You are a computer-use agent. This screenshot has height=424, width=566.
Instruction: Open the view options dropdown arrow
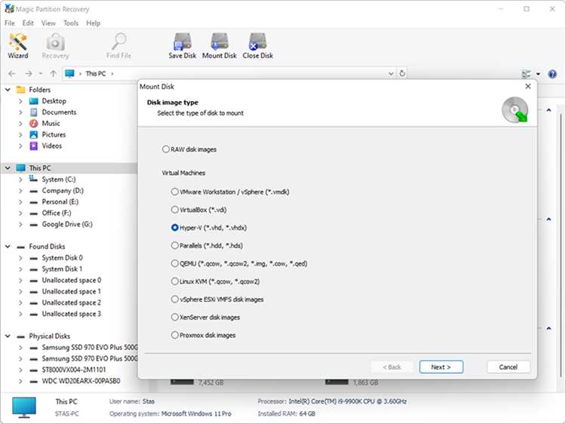(x=538, y=74)
